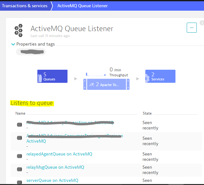Viewport: 204px width, 185px height.
Task: Select the ActiveMQ Queue Listener breadcrumb
Action: point(82,6)
